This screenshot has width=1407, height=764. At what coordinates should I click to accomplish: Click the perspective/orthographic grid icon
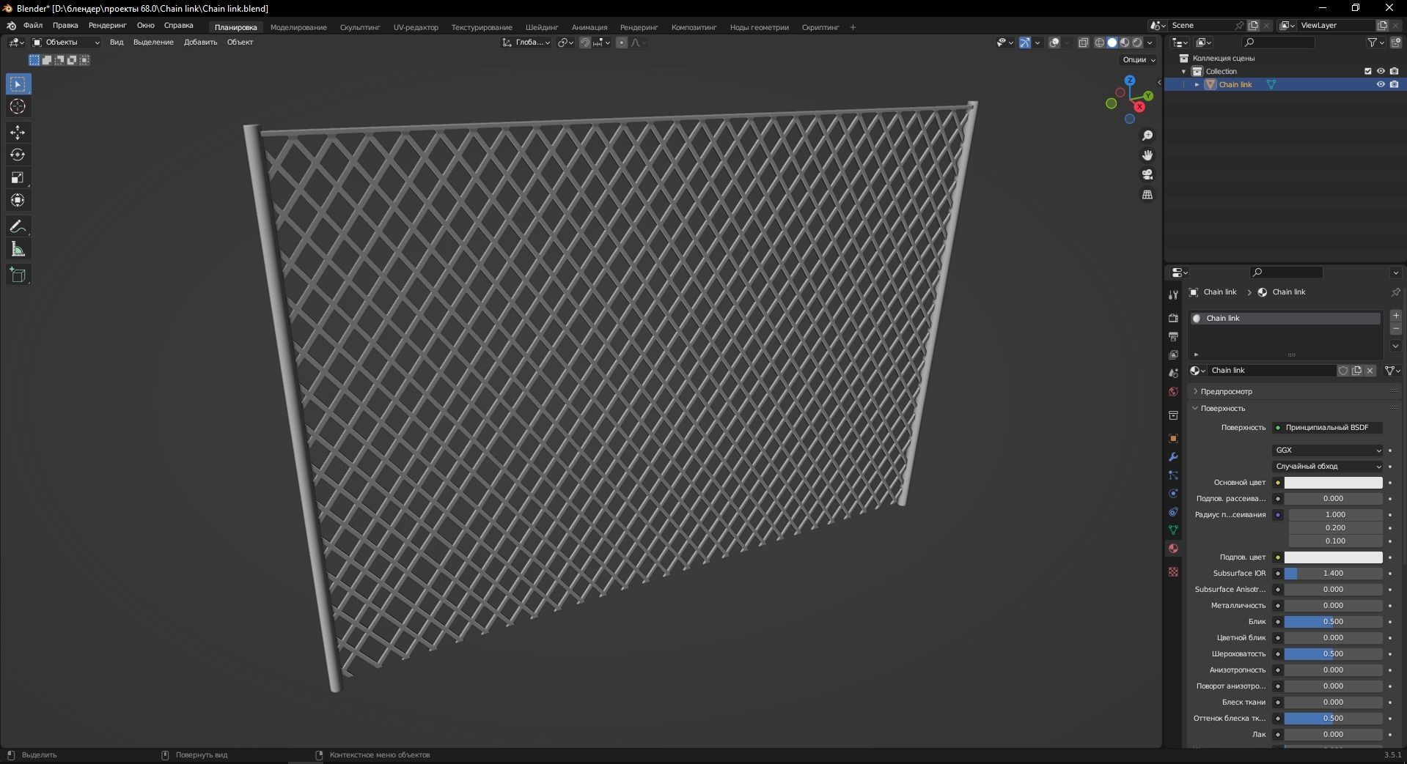[1147, 195]
